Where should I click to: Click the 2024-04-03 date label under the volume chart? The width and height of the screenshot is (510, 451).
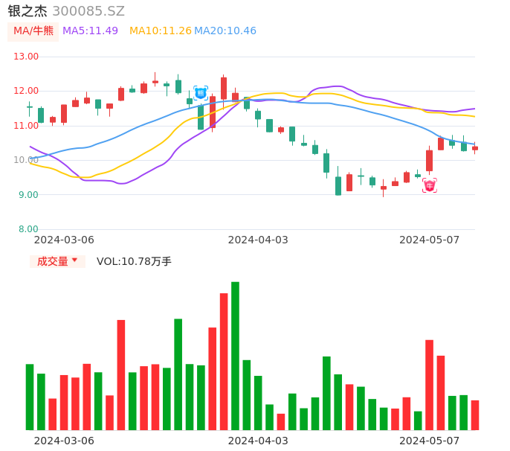point(257,441)
